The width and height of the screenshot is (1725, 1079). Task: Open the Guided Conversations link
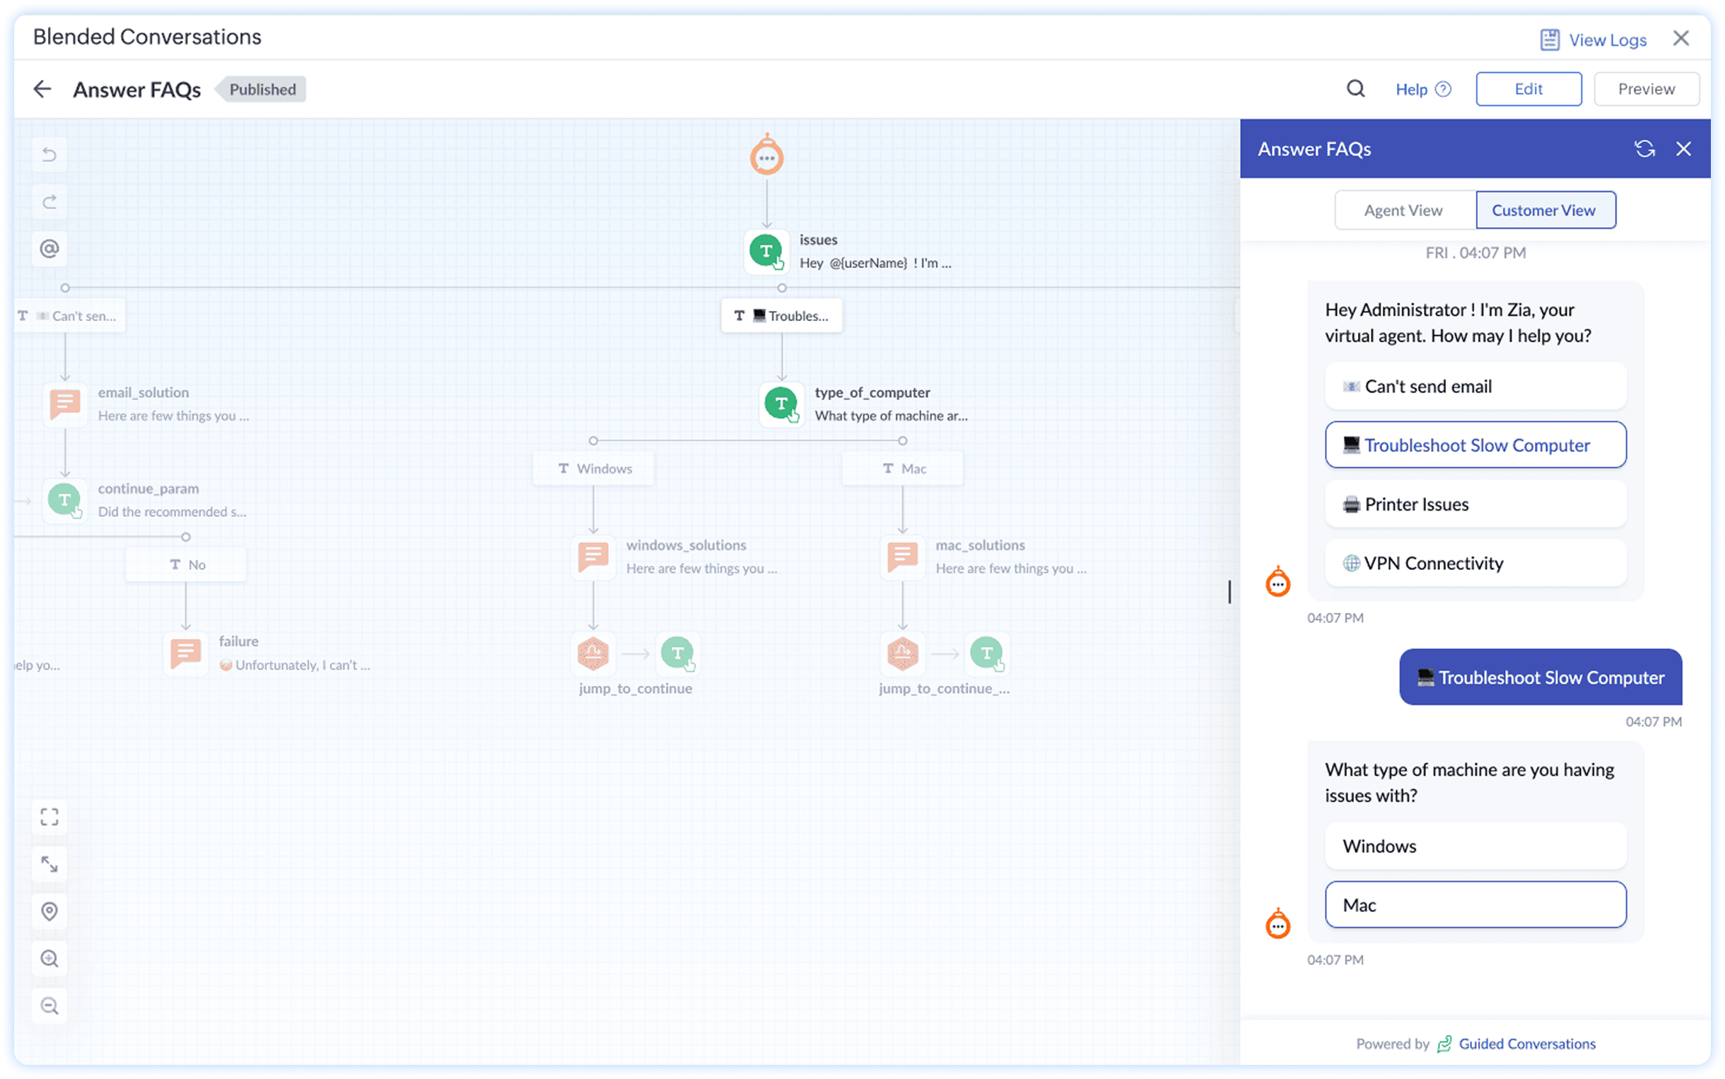(x=1526, y=1044)
